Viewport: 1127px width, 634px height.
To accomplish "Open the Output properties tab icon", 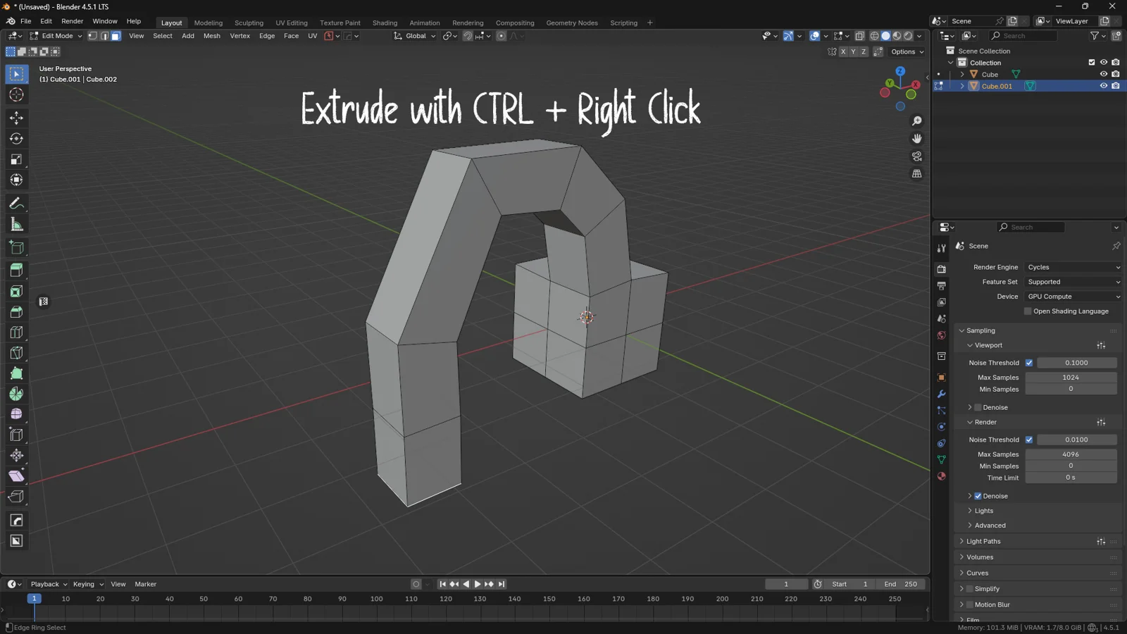I will click(x=941, y=286).
